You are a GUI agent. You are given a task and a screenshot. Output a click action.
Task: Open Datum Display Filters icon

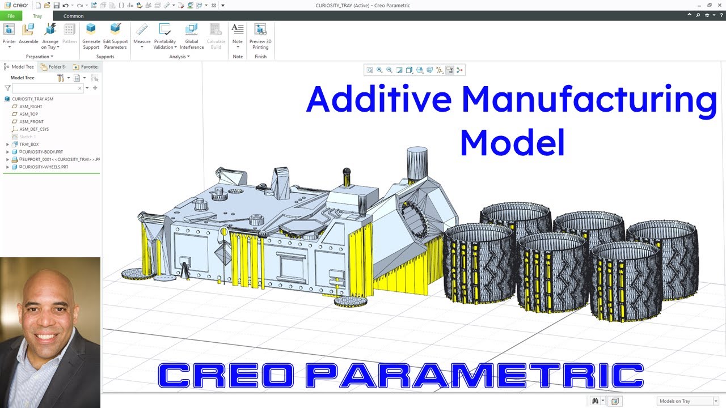[x=440, y=70]
